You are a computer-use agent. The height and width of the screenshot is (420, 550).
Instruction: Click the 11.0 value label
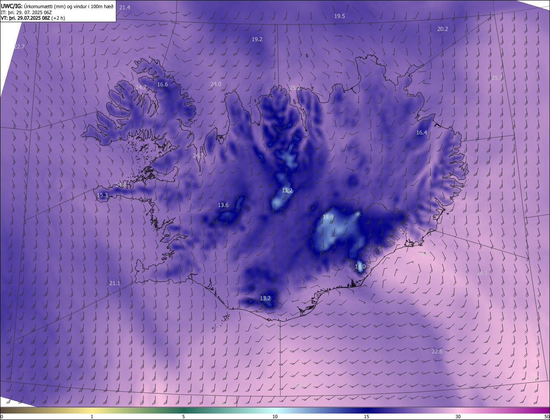[x=360, y=266]
